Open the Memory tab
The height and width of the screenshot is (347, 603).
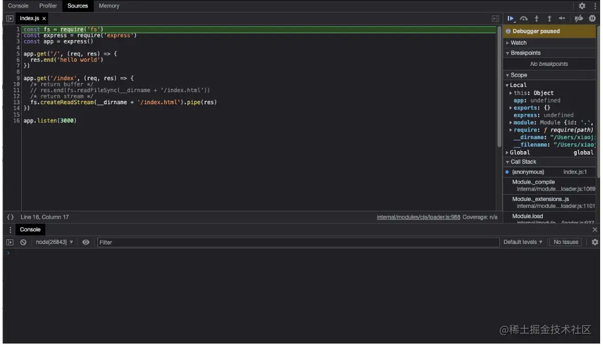(x=109, y=6)
